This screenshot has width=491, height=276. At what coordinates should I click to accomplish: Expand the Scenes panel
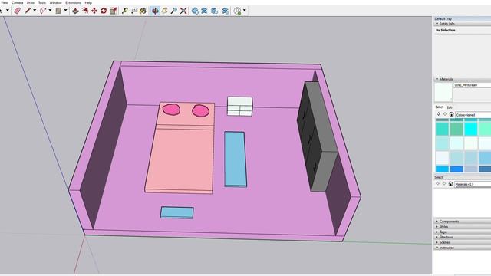pos(437,242)
